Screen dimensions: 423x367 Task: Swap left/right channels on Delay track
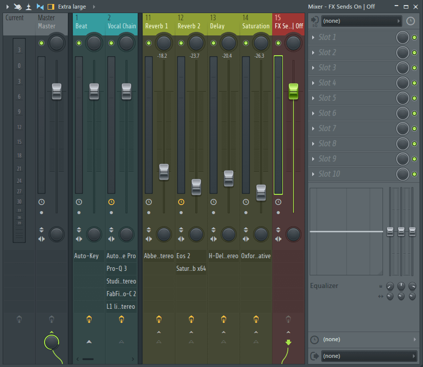[x=214, y=239]
